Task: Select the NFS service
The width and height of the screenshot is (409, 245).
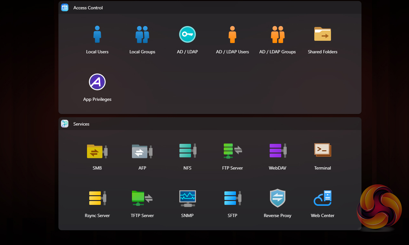Action: [x=187, y=151]
